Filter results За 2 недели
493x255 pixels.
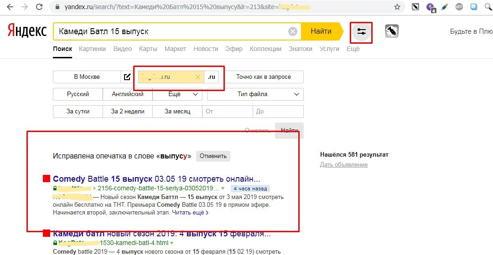128,112
